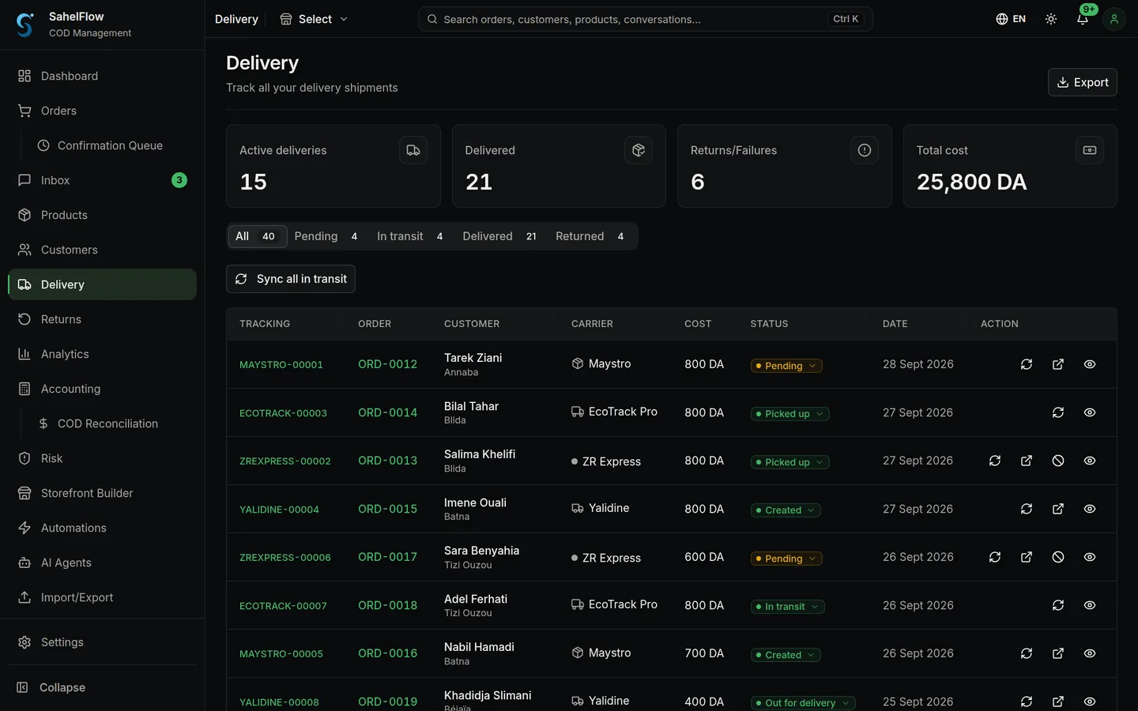
Task: Open external tracking link for ORD-0015
Action: point(1057,509)
